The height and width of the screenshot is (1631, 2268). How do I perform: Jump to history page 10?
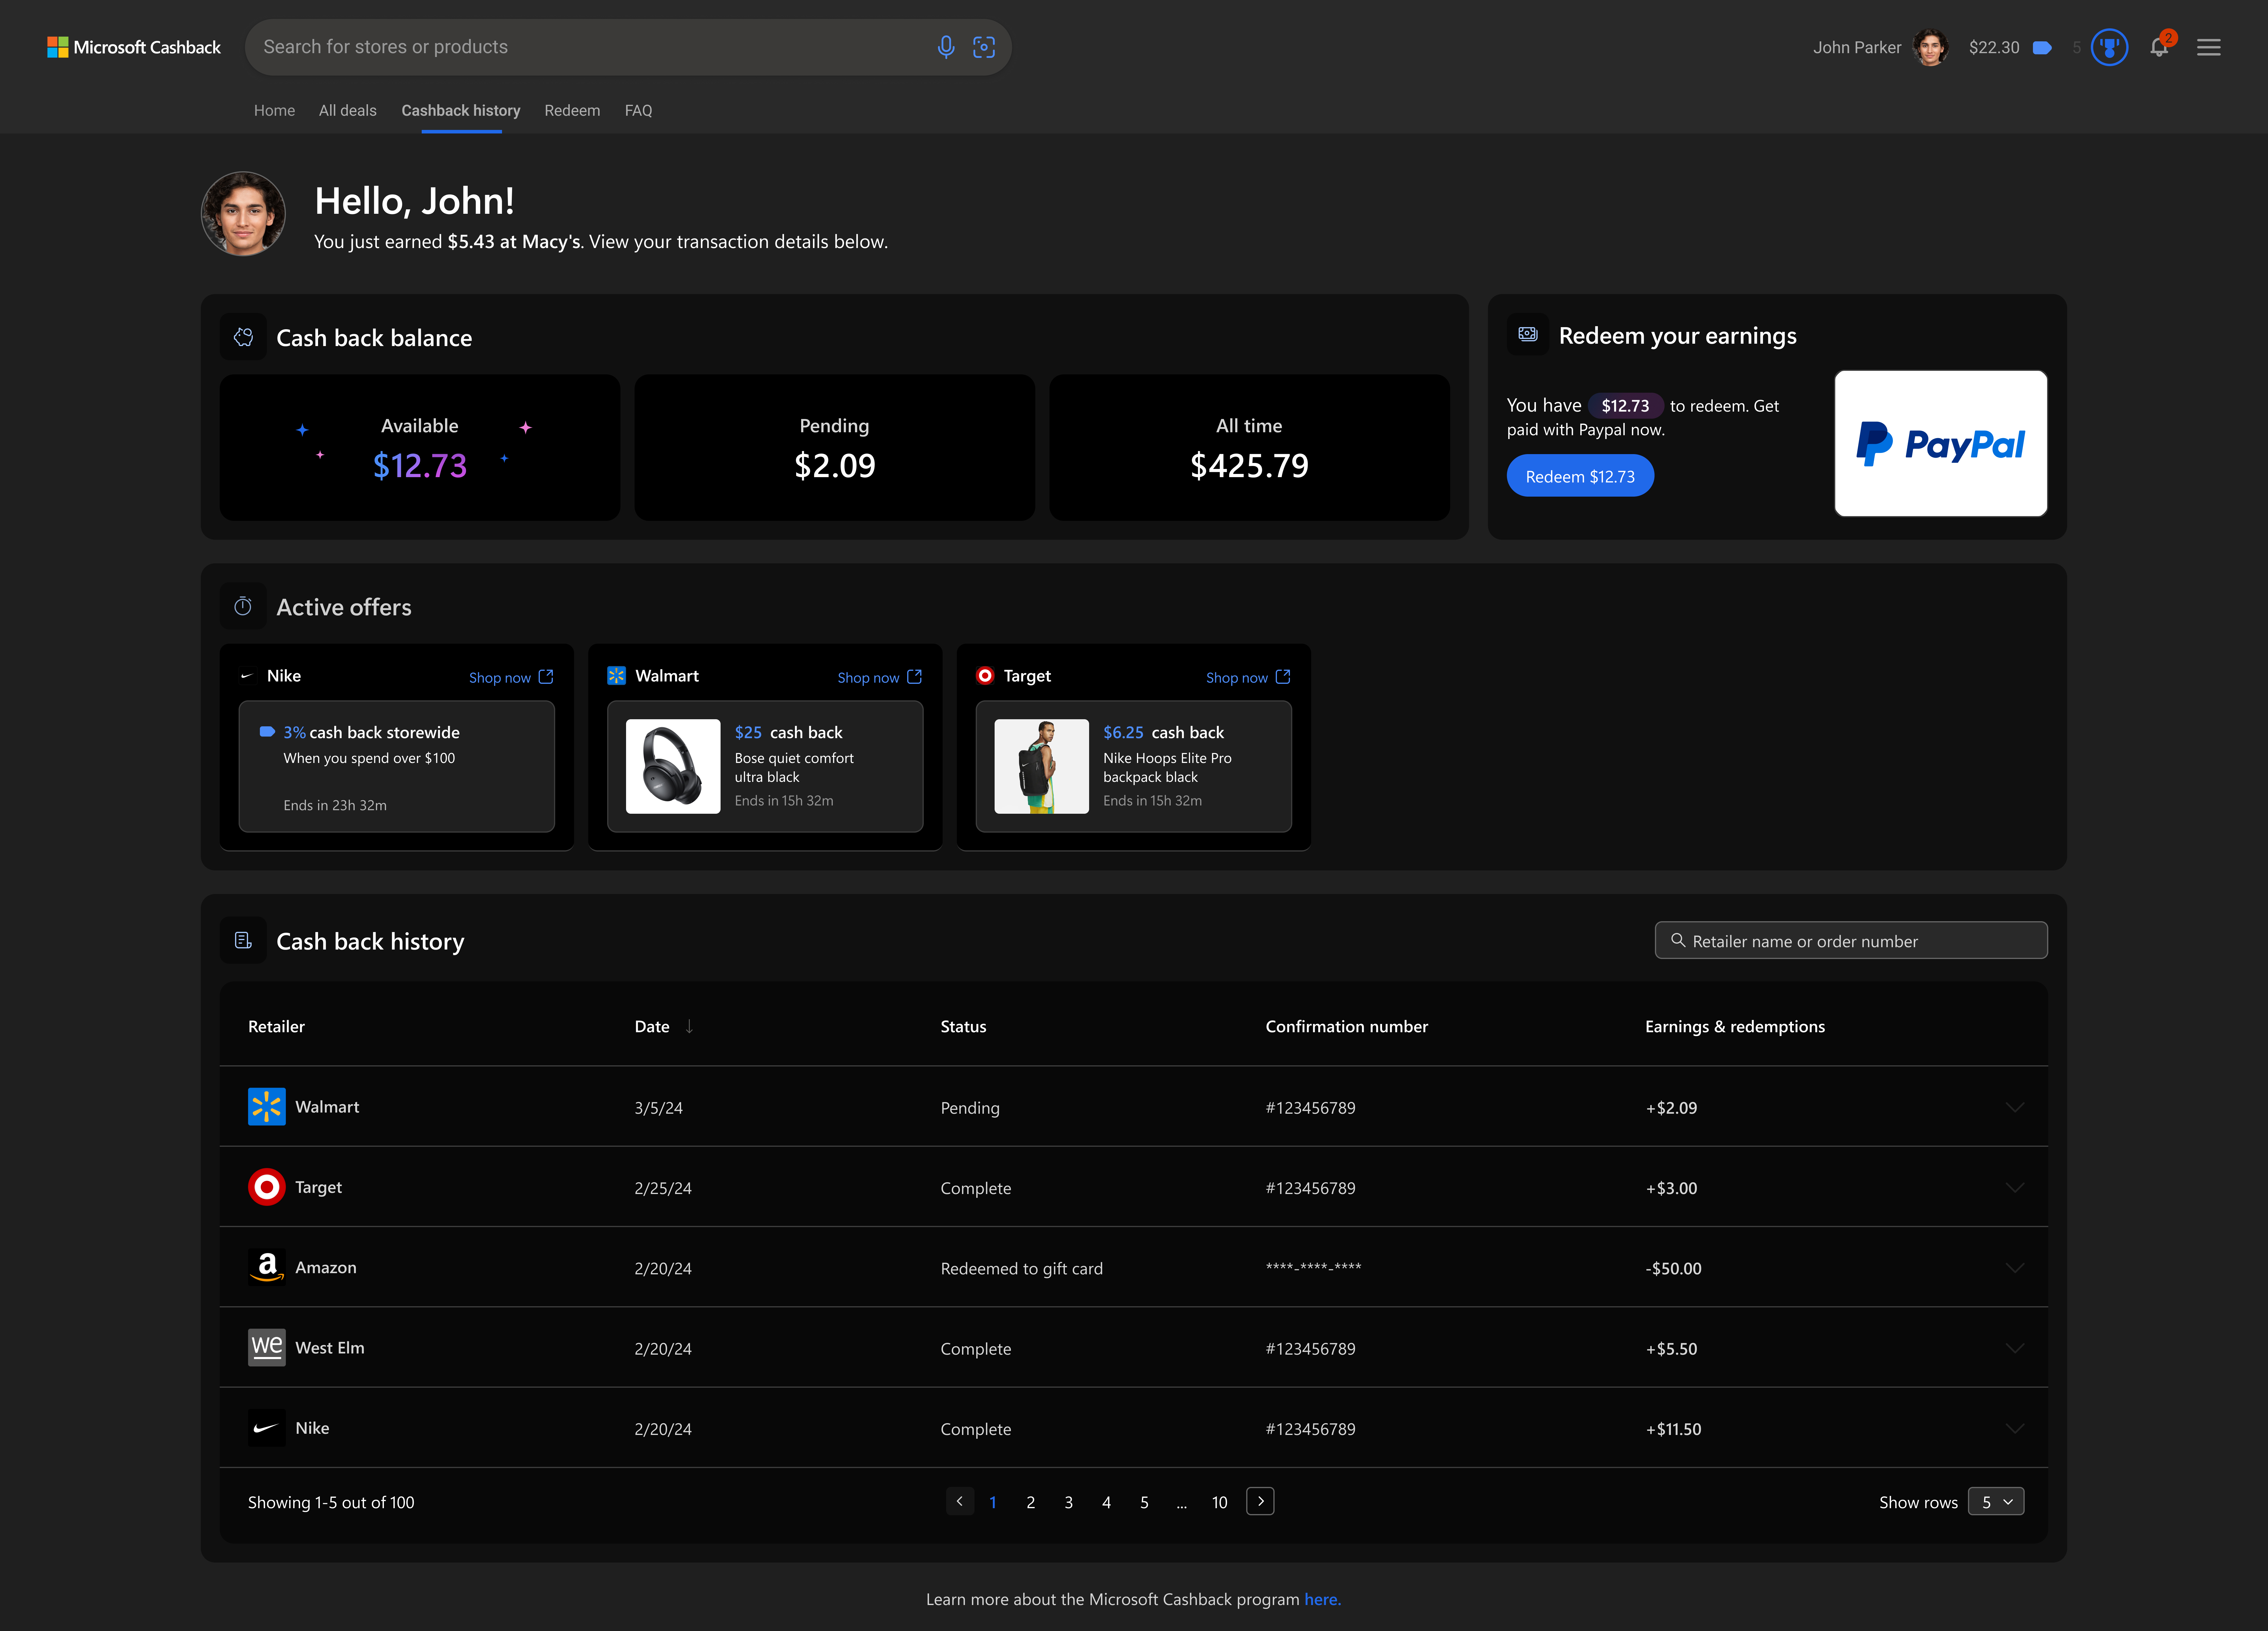[x=1220, y=1502]
